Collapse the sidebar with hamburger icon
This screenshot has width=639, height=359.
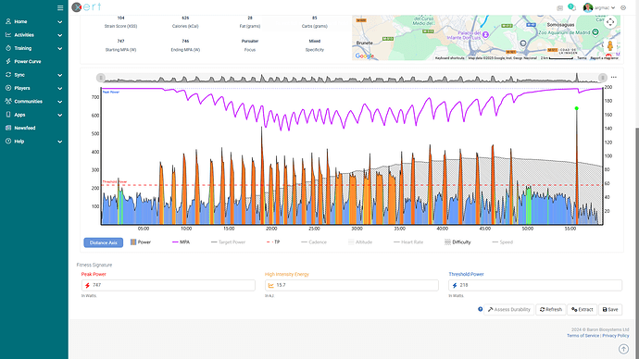tap(60, 7)
